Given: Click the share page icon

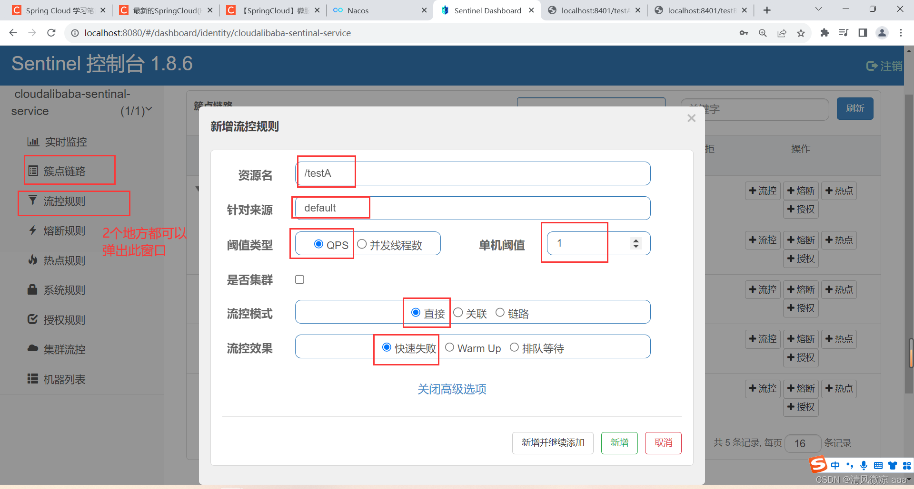Looking at the screenshot, I should point(782,33).
